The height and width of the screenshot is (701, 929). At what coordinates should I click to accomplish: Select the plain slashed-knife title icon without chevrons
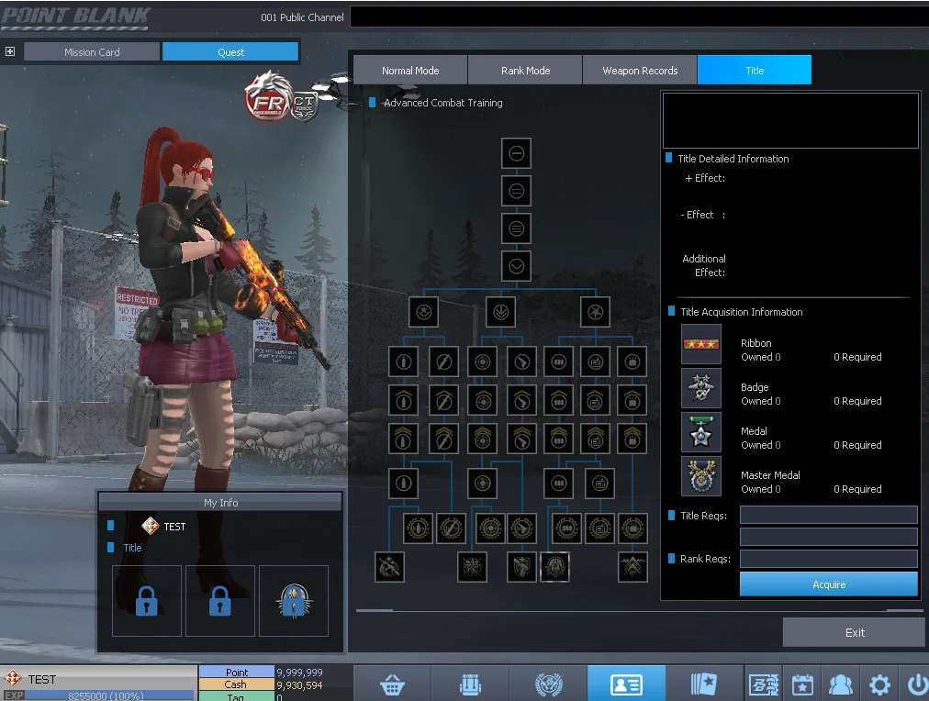point(443,362)
